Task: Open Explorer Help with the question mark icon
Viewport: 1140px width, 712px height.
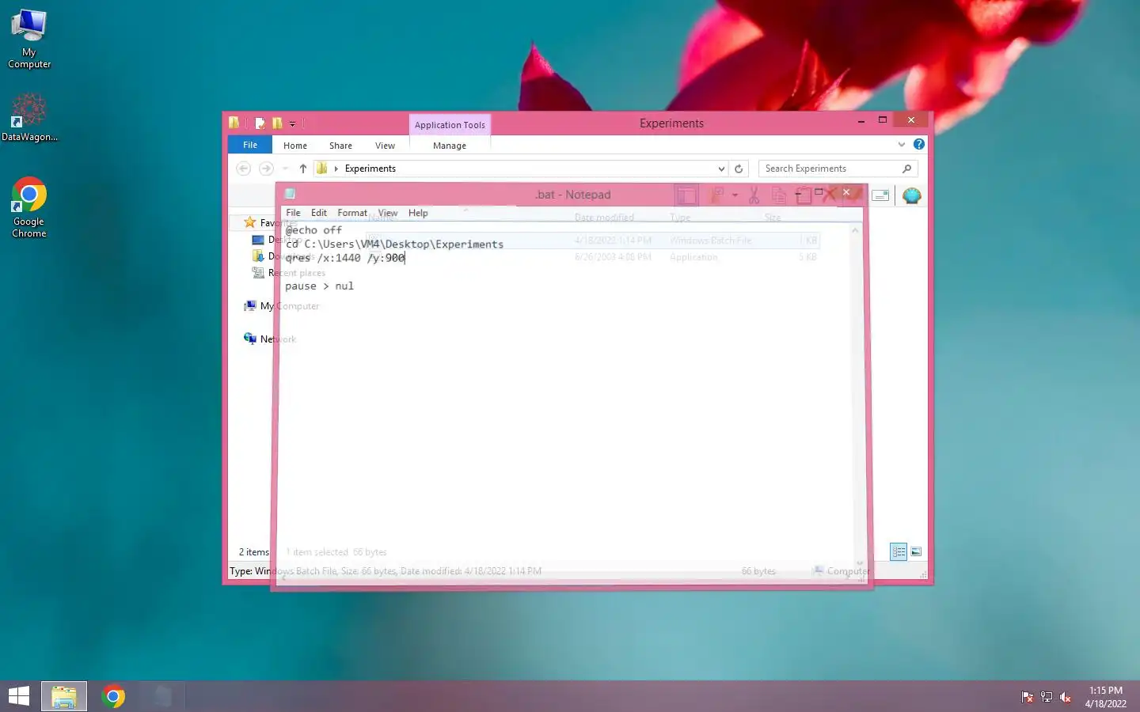Action: (918, 144)
